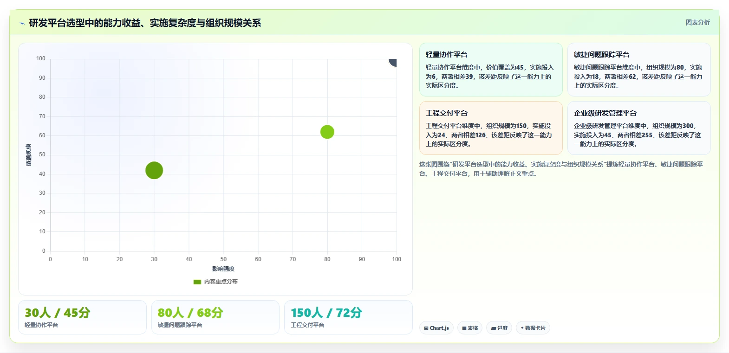Viewport: 729px width, 353px height.
Task: Open the 轻量协作平台 description card
Action: [491, 70]
